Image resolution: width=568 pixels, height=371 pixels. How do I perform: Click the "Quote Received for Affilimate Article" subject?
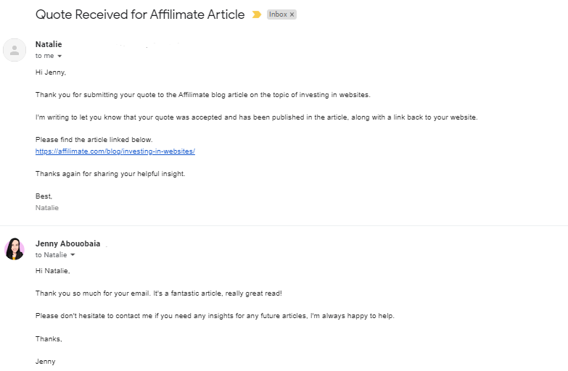click(140, 14)
